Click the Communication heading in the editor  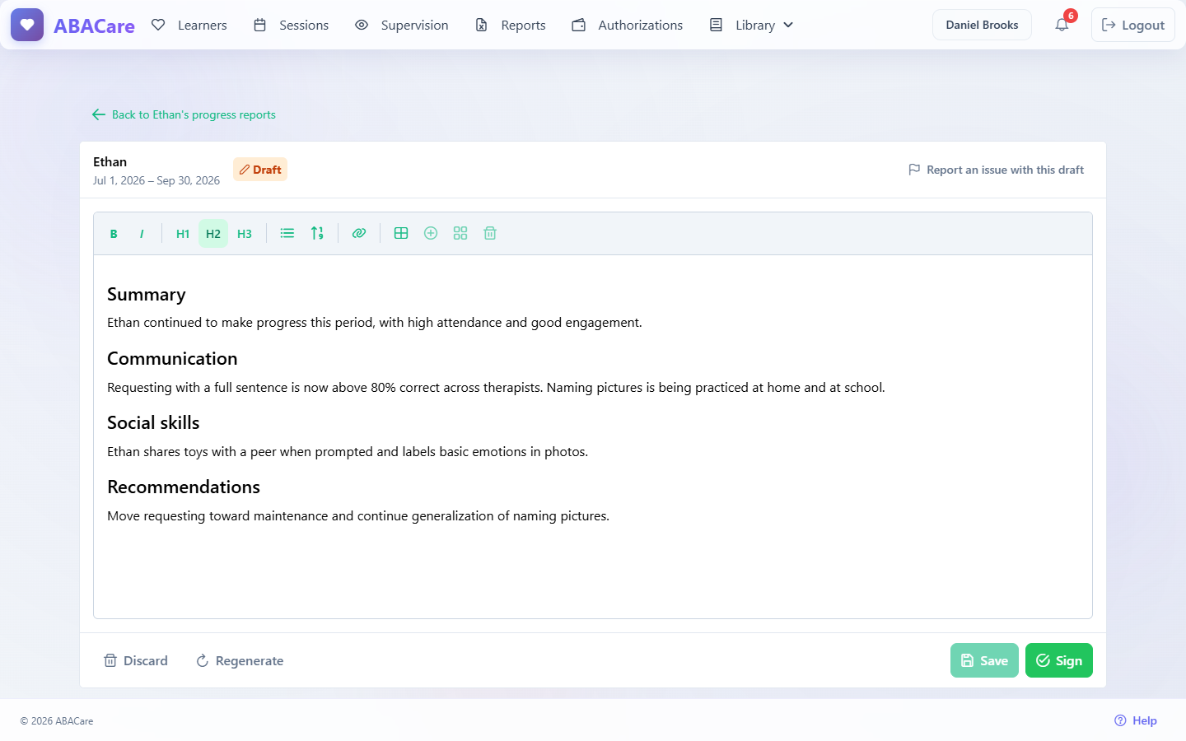click(x=172, y=359)
